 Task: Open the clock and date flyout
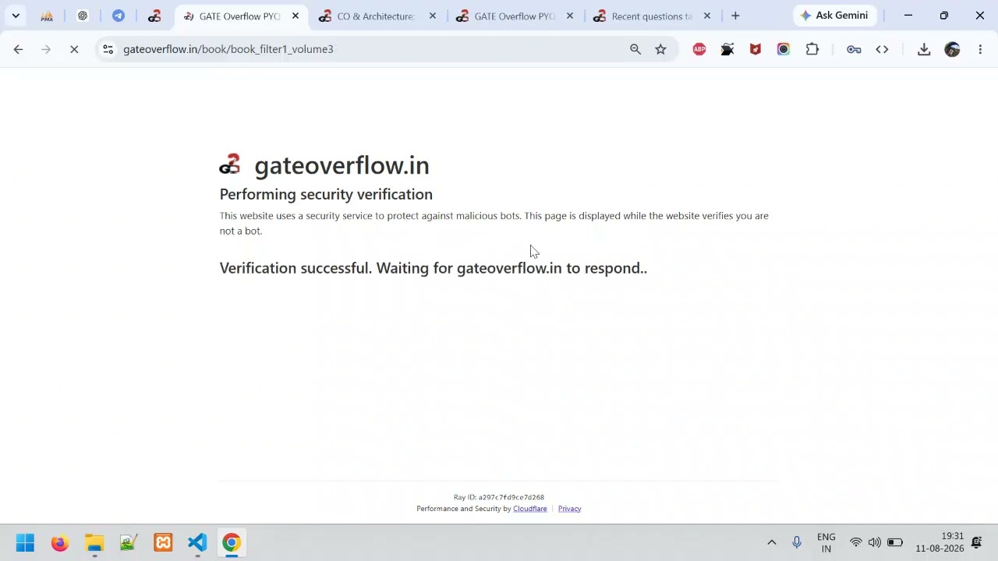(x=940, y=543)
